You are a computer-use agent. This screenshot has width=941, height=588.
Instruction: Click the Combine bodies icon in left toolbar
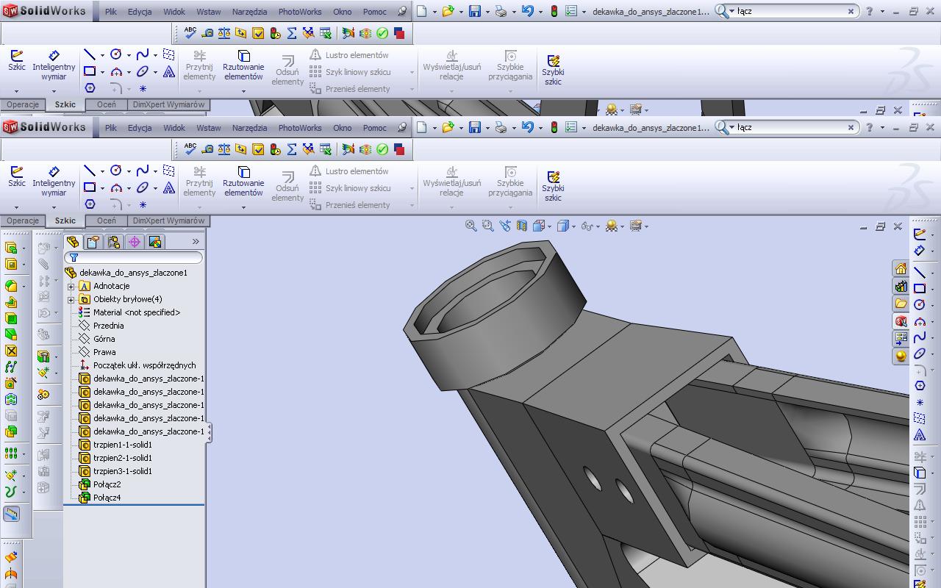(x=11, y=431)
